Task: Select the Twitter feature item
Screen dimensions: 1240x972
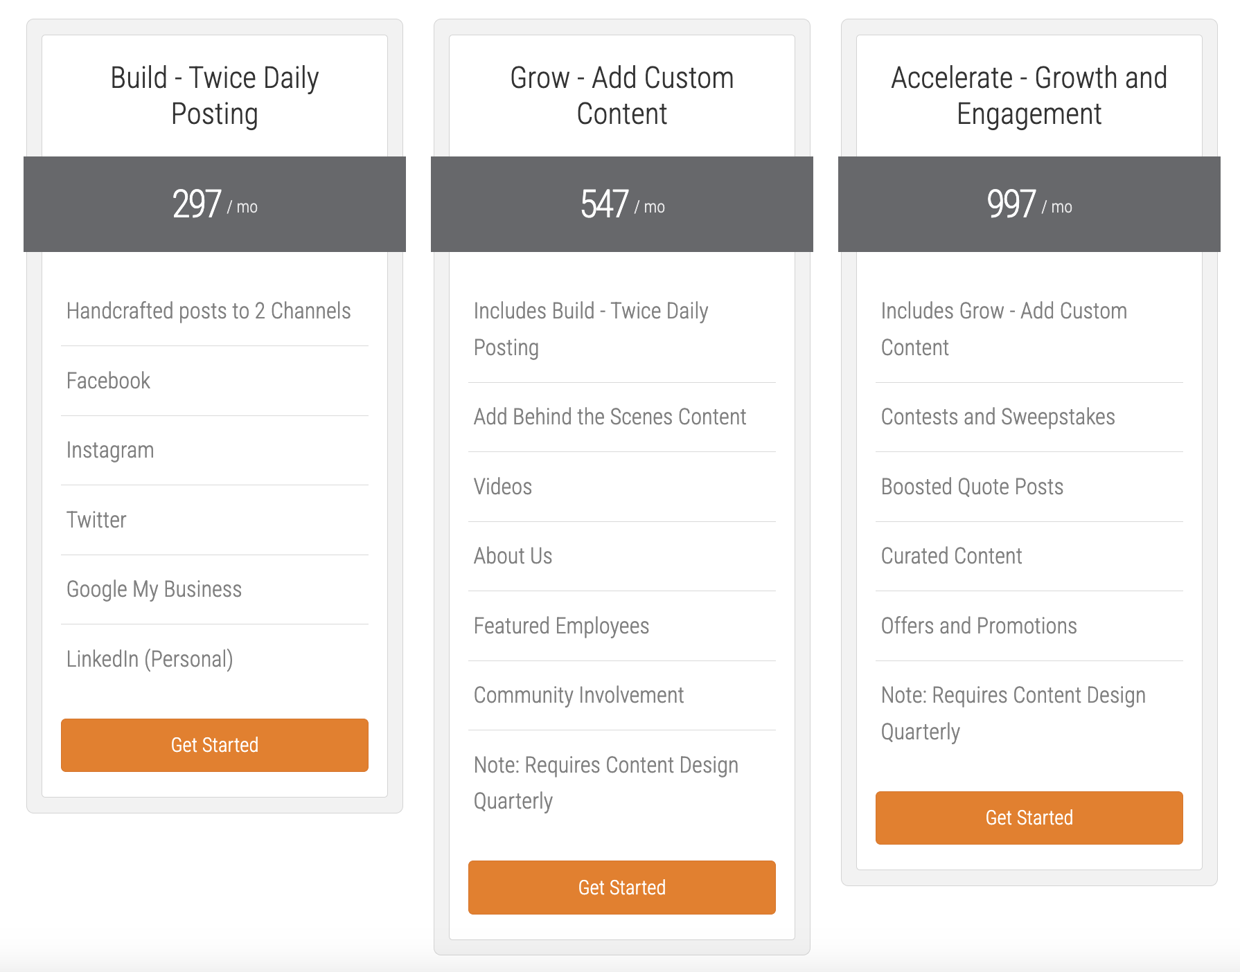Action: (x=96, y=519)
